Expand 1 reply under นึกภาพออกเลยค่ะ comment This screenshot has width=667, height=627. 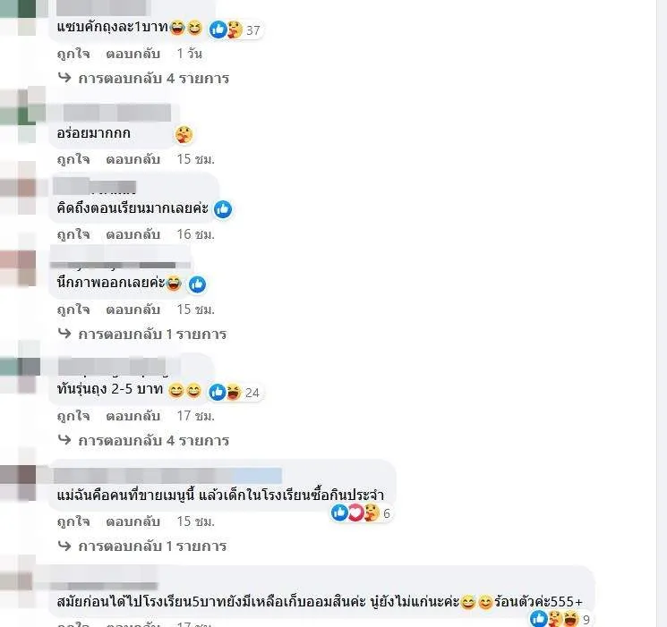pos(142,335)
